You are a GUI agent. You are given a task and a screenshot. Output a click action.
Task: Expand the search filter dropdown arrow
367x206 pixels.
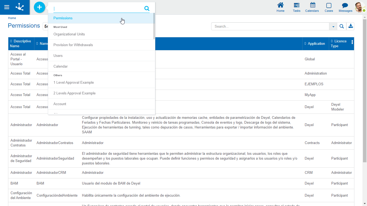pyautogui.click(x=333, y=26)
